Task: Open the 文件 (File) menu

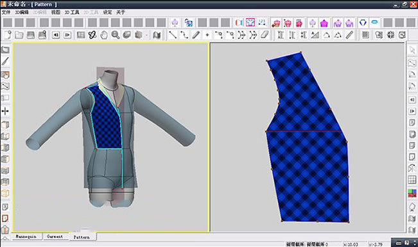Action: (x=6, y=12)
